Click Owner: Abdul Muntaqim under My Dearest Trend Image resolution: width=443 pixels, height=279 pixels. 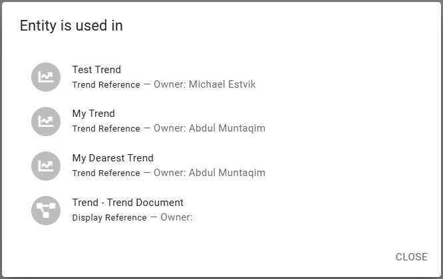point(209,173)
